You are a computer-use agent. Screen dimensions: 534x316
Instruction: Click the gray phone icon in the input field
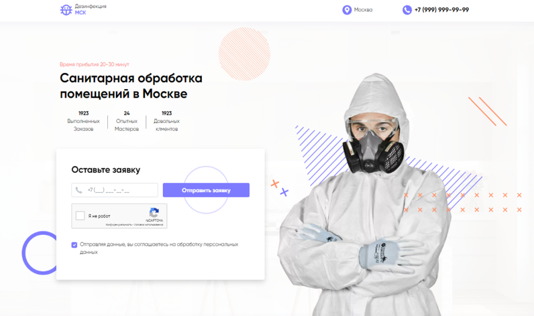pos(78,190)
